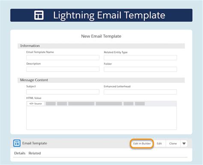The width and height of the screenshot is (203, 165).
Task: Switch to the Details tab
Action: tap(20, 153)
